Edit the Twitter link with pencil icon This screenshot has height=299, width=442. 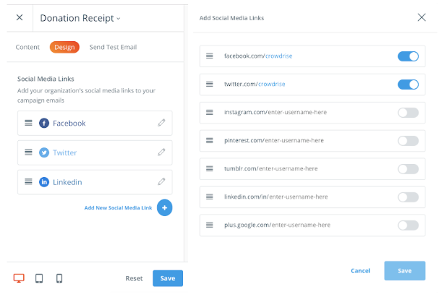[162, 152]
